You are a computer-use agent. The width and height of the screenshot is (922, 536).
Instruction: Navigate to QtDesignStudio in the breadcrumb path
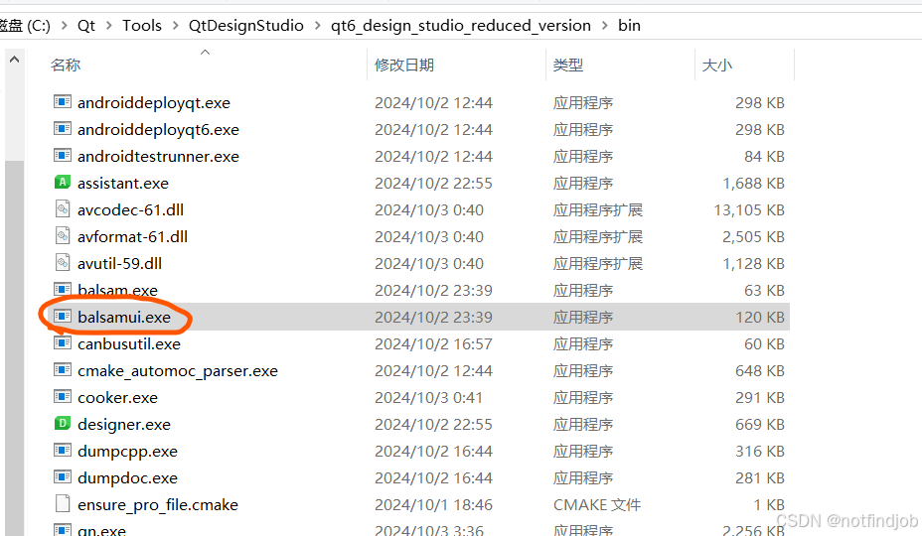tap(245, 25)
